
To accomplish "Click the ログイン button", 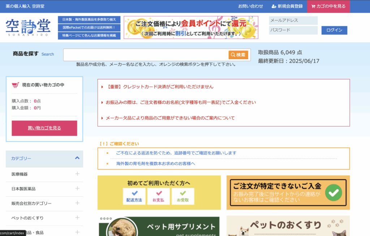I will (334, 30).
